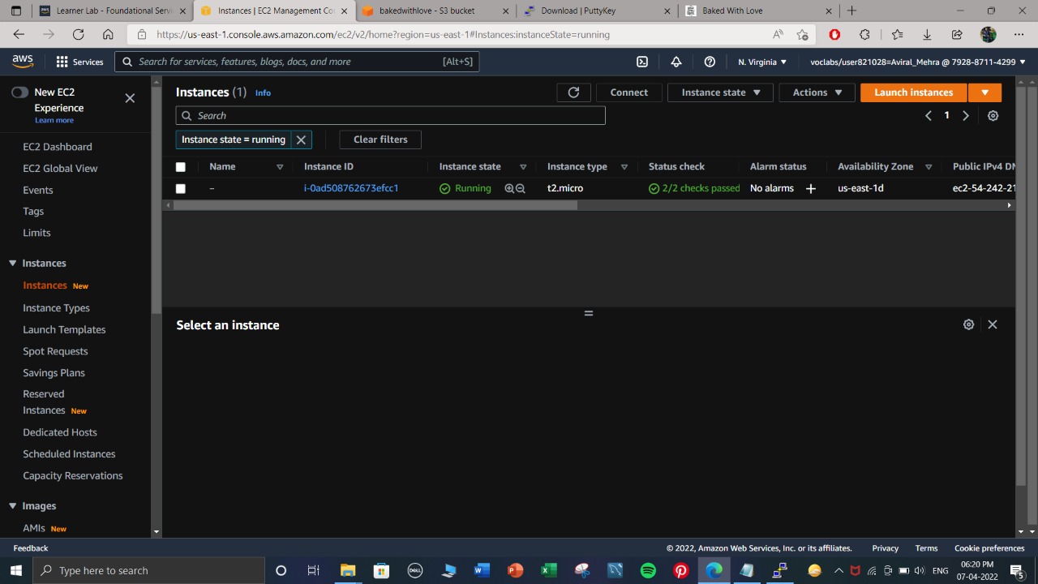Remove the Instance state = running filter
The image size is (1038, 584).
tap(301, 140)
